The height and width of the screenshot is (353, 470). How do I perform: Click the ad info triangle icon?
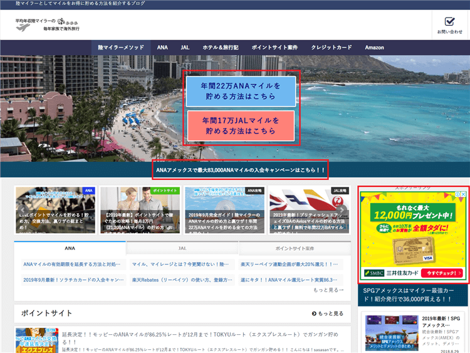click(457, 194)
